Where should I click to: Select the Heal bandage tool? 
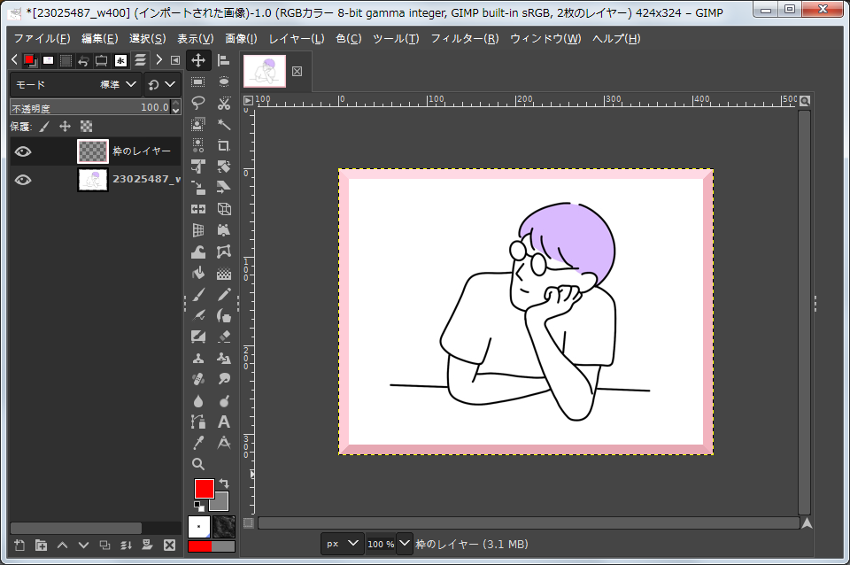(198, 379)
